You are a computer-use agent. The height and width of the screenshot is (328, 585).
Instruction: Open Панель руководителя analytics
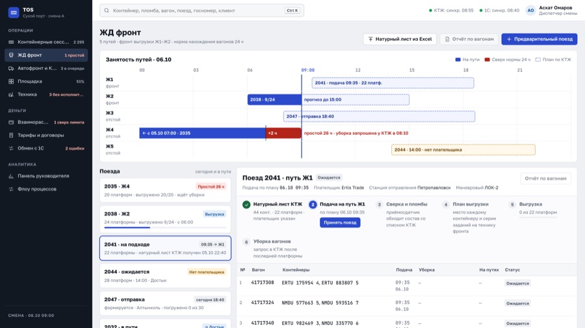click(x=46, y=176)
